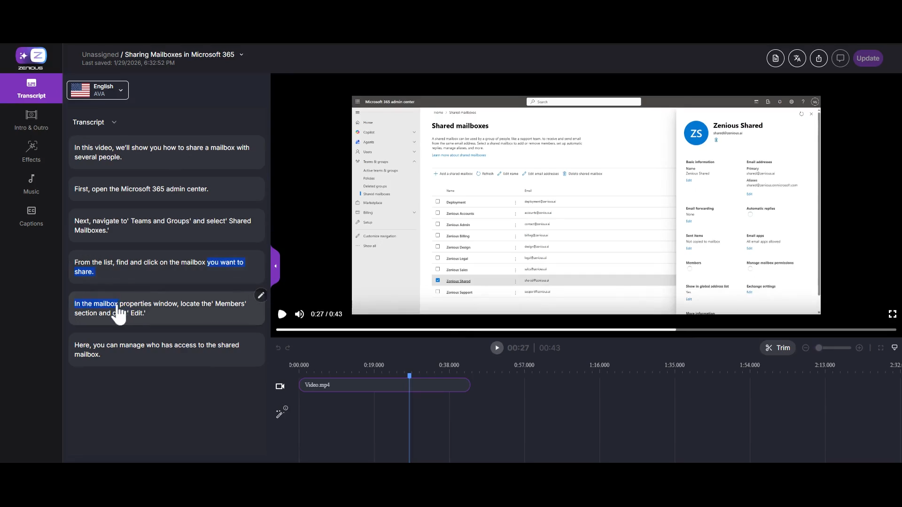Expand the Transcript heading chevron
902x507 pixels.
click(x=114, y=122)
